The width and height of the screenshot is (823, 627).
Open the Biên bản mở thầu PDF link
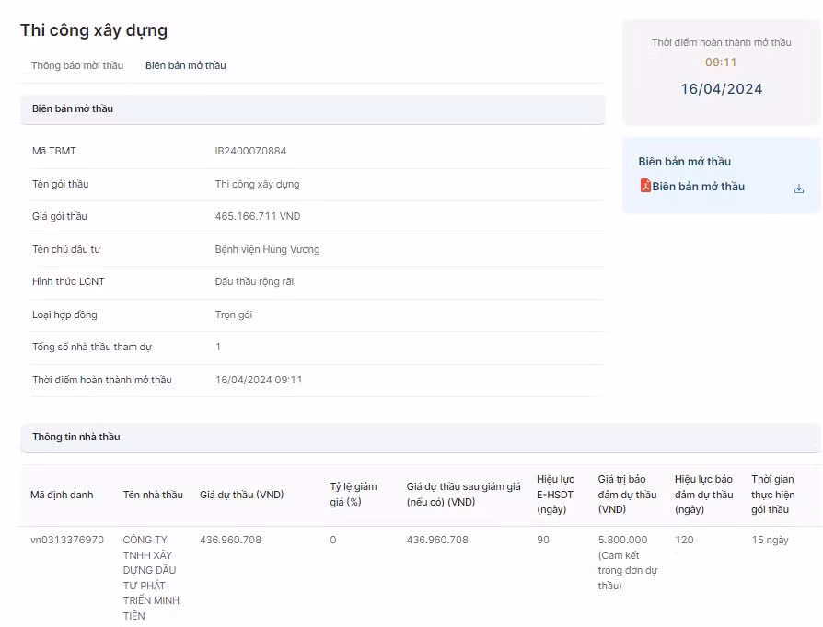tap(698, 187)
